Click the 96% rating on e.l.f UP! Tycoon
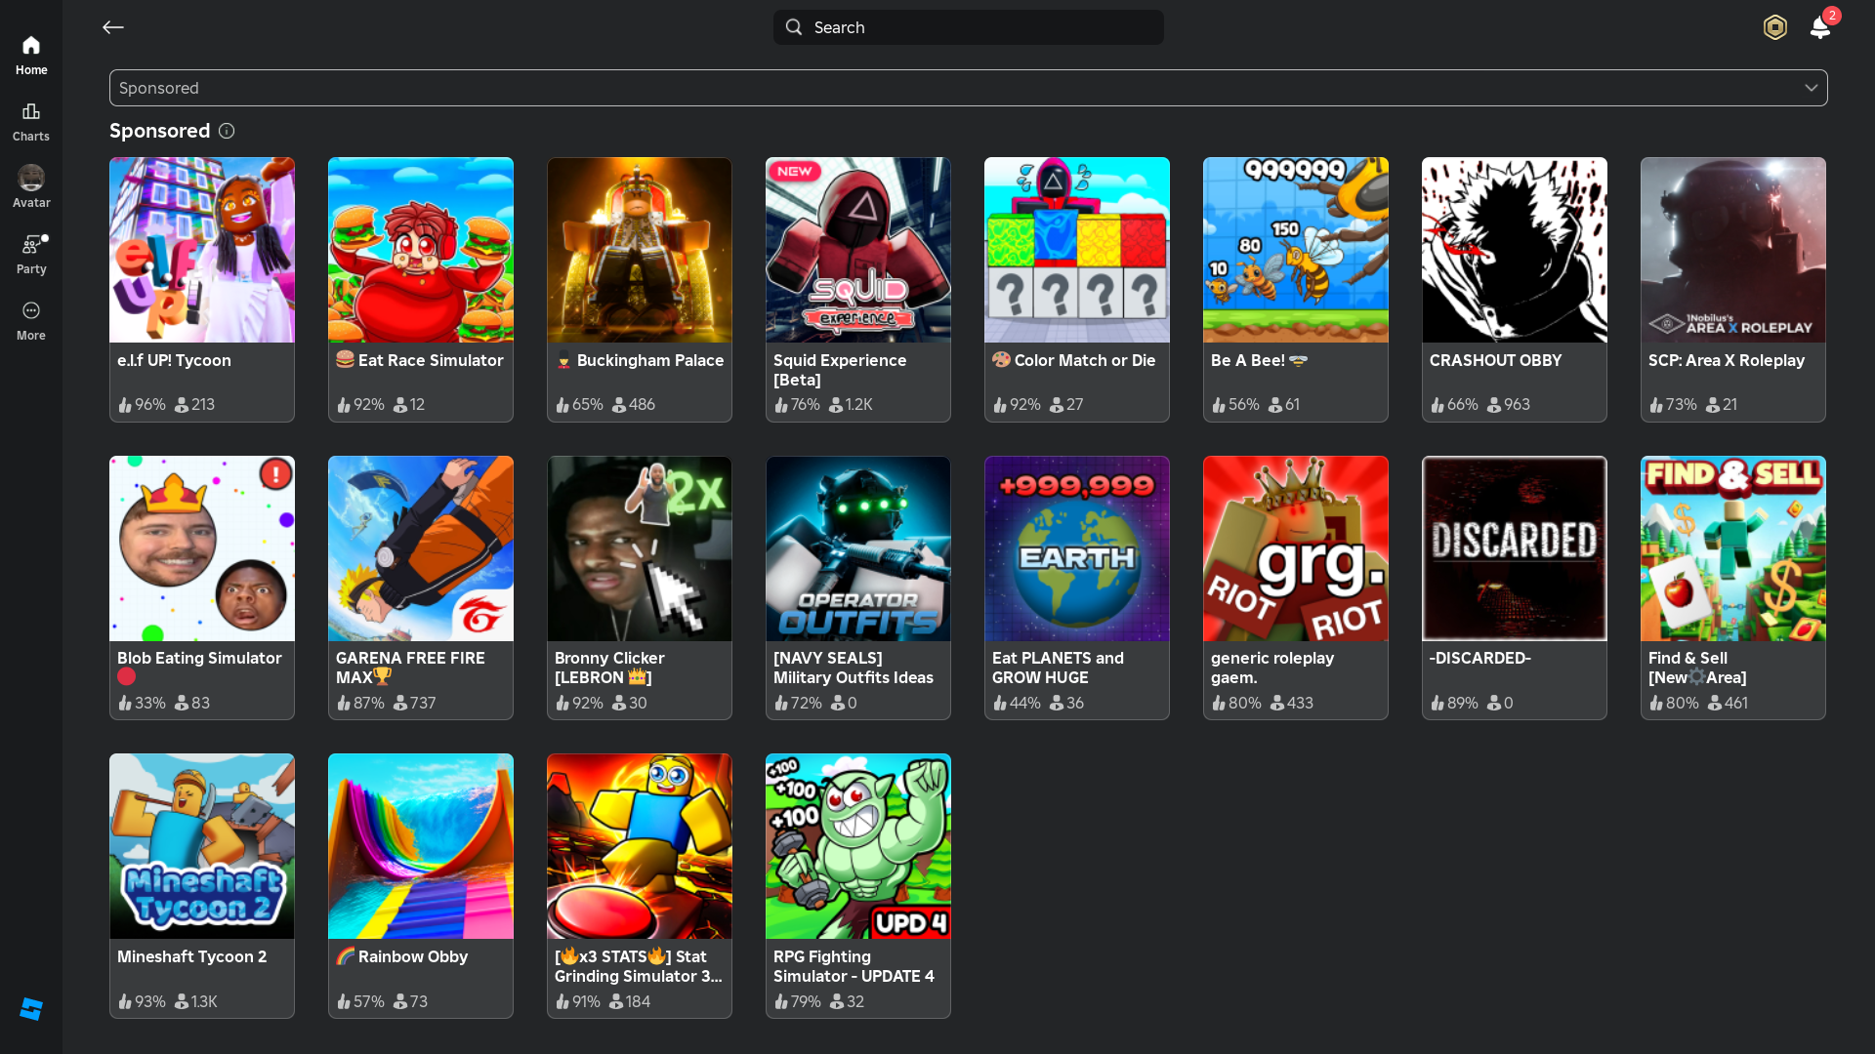The height and width of the screenshot is (1054, 1875). pos(143,404)
